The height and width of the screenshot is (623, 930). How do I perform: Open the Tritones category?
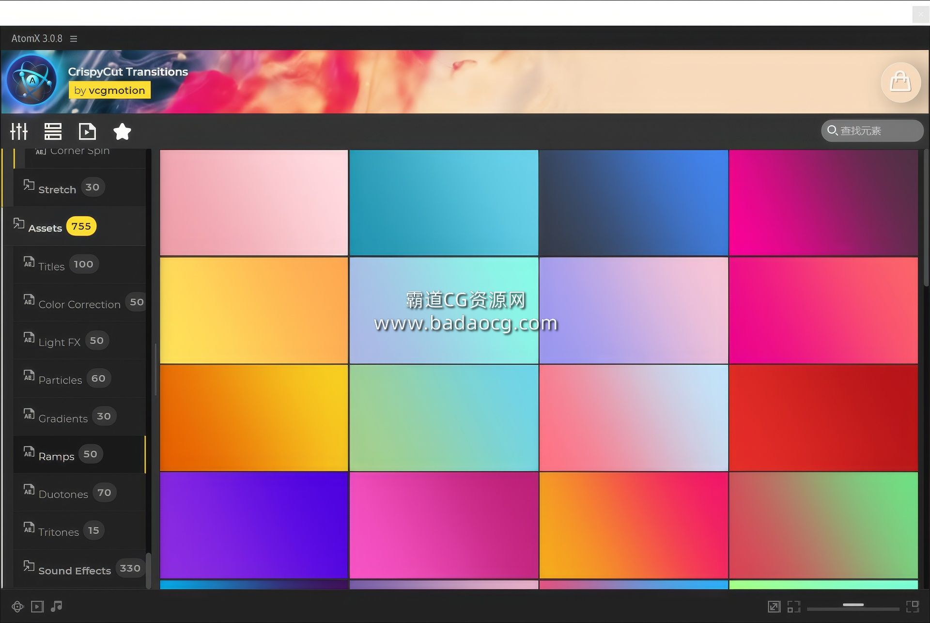79,530
